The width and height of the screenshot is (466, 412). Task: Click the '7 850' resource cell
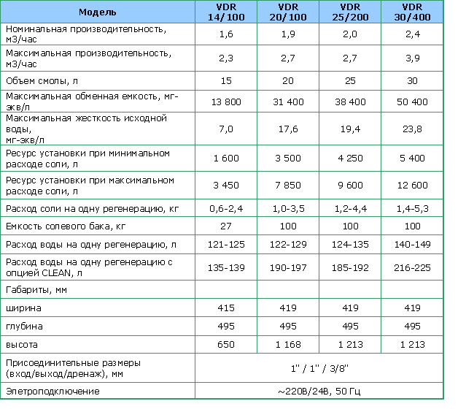pyautogui.click(x=288, y=185)
